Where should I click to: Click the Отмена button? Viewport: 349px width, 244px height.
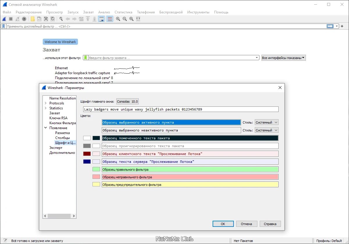pos(247,224)
